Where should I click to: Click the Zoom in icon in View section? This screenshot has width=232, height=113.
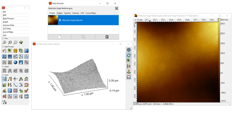click(x=5, y=42)
